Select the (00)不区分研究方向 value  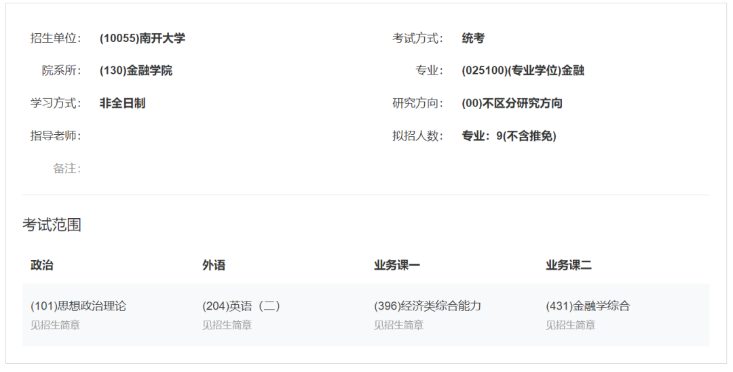tap(512, 103)
